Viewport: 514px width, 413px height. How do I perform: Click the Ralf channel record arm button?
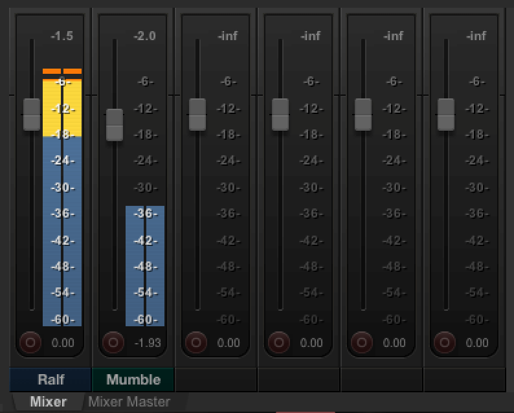(x=30, y=342)
